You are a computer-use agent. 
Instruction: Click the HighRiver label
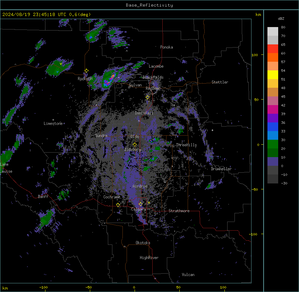pos(149,258)
